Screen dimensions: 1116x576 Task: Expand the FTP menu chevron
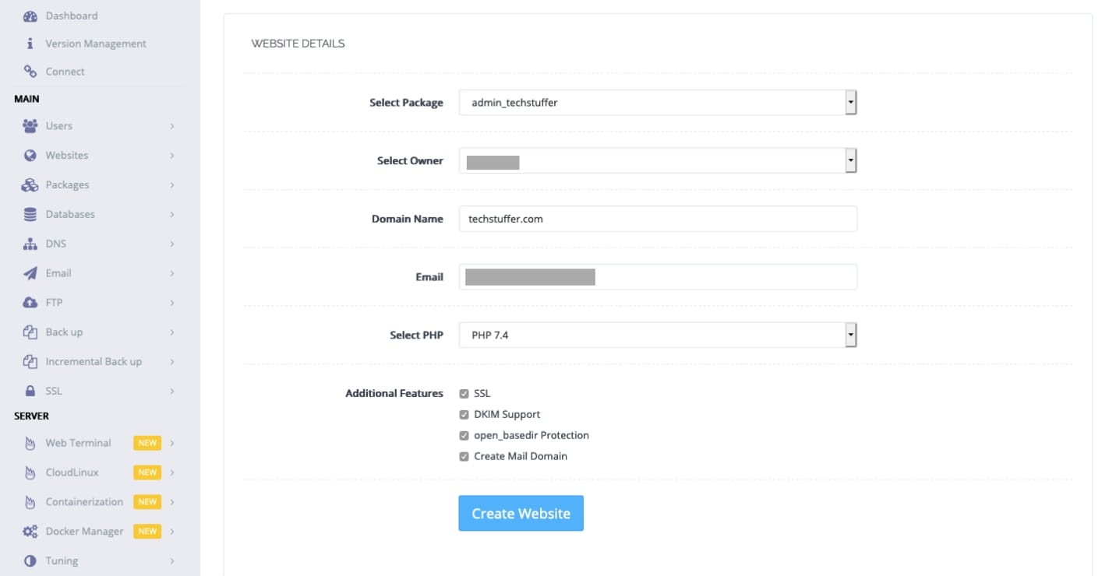(x=171, y=303)
